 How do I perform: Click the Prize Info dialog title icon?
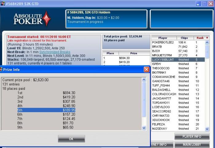1,70
